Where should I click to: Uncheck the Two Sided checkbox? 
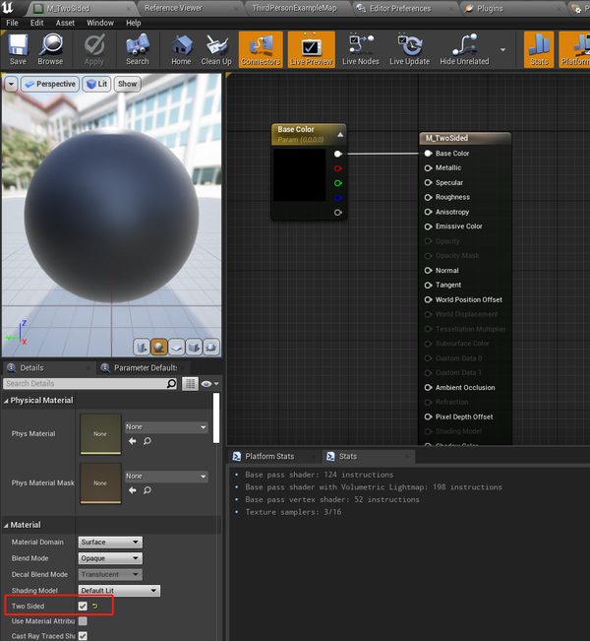(x=83, y=606)
